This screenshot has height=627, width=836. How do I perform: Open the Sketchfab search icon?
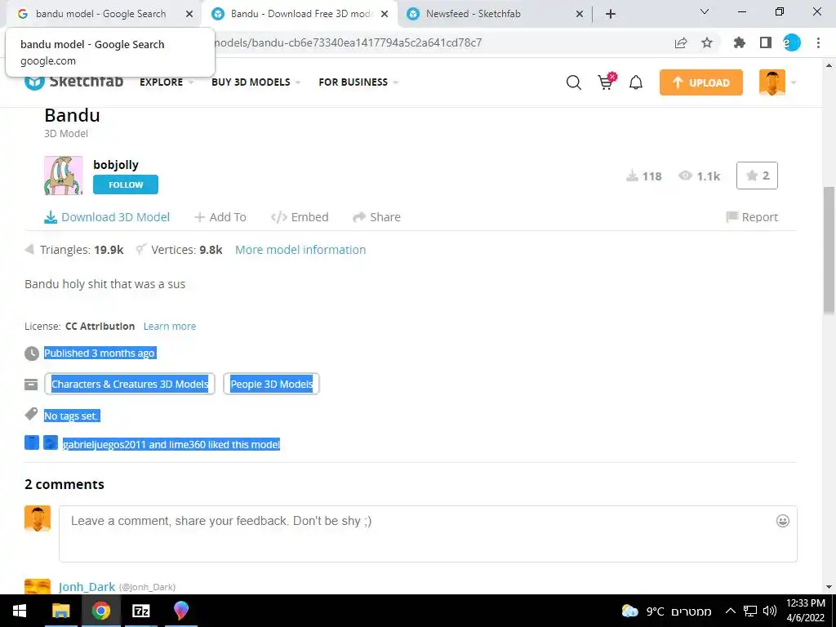coord(574,82)
